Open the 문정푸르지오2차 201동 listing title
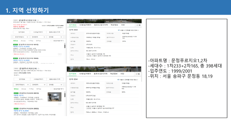Screen dimensions: 231x130 (29, 93)
